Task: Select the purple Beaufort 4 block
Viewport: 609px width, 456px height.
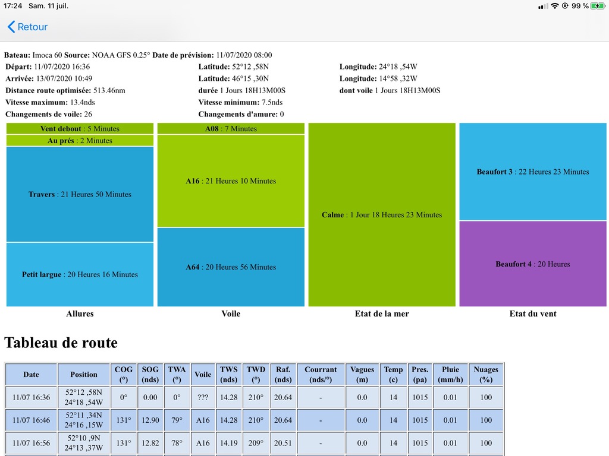Action: (533, 264)
